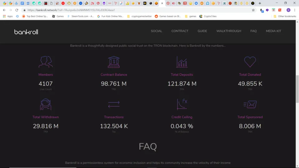Image resolution: width=299 pixels, height=168 pixels.
Task: Click the Members label text
Action: 45,75
